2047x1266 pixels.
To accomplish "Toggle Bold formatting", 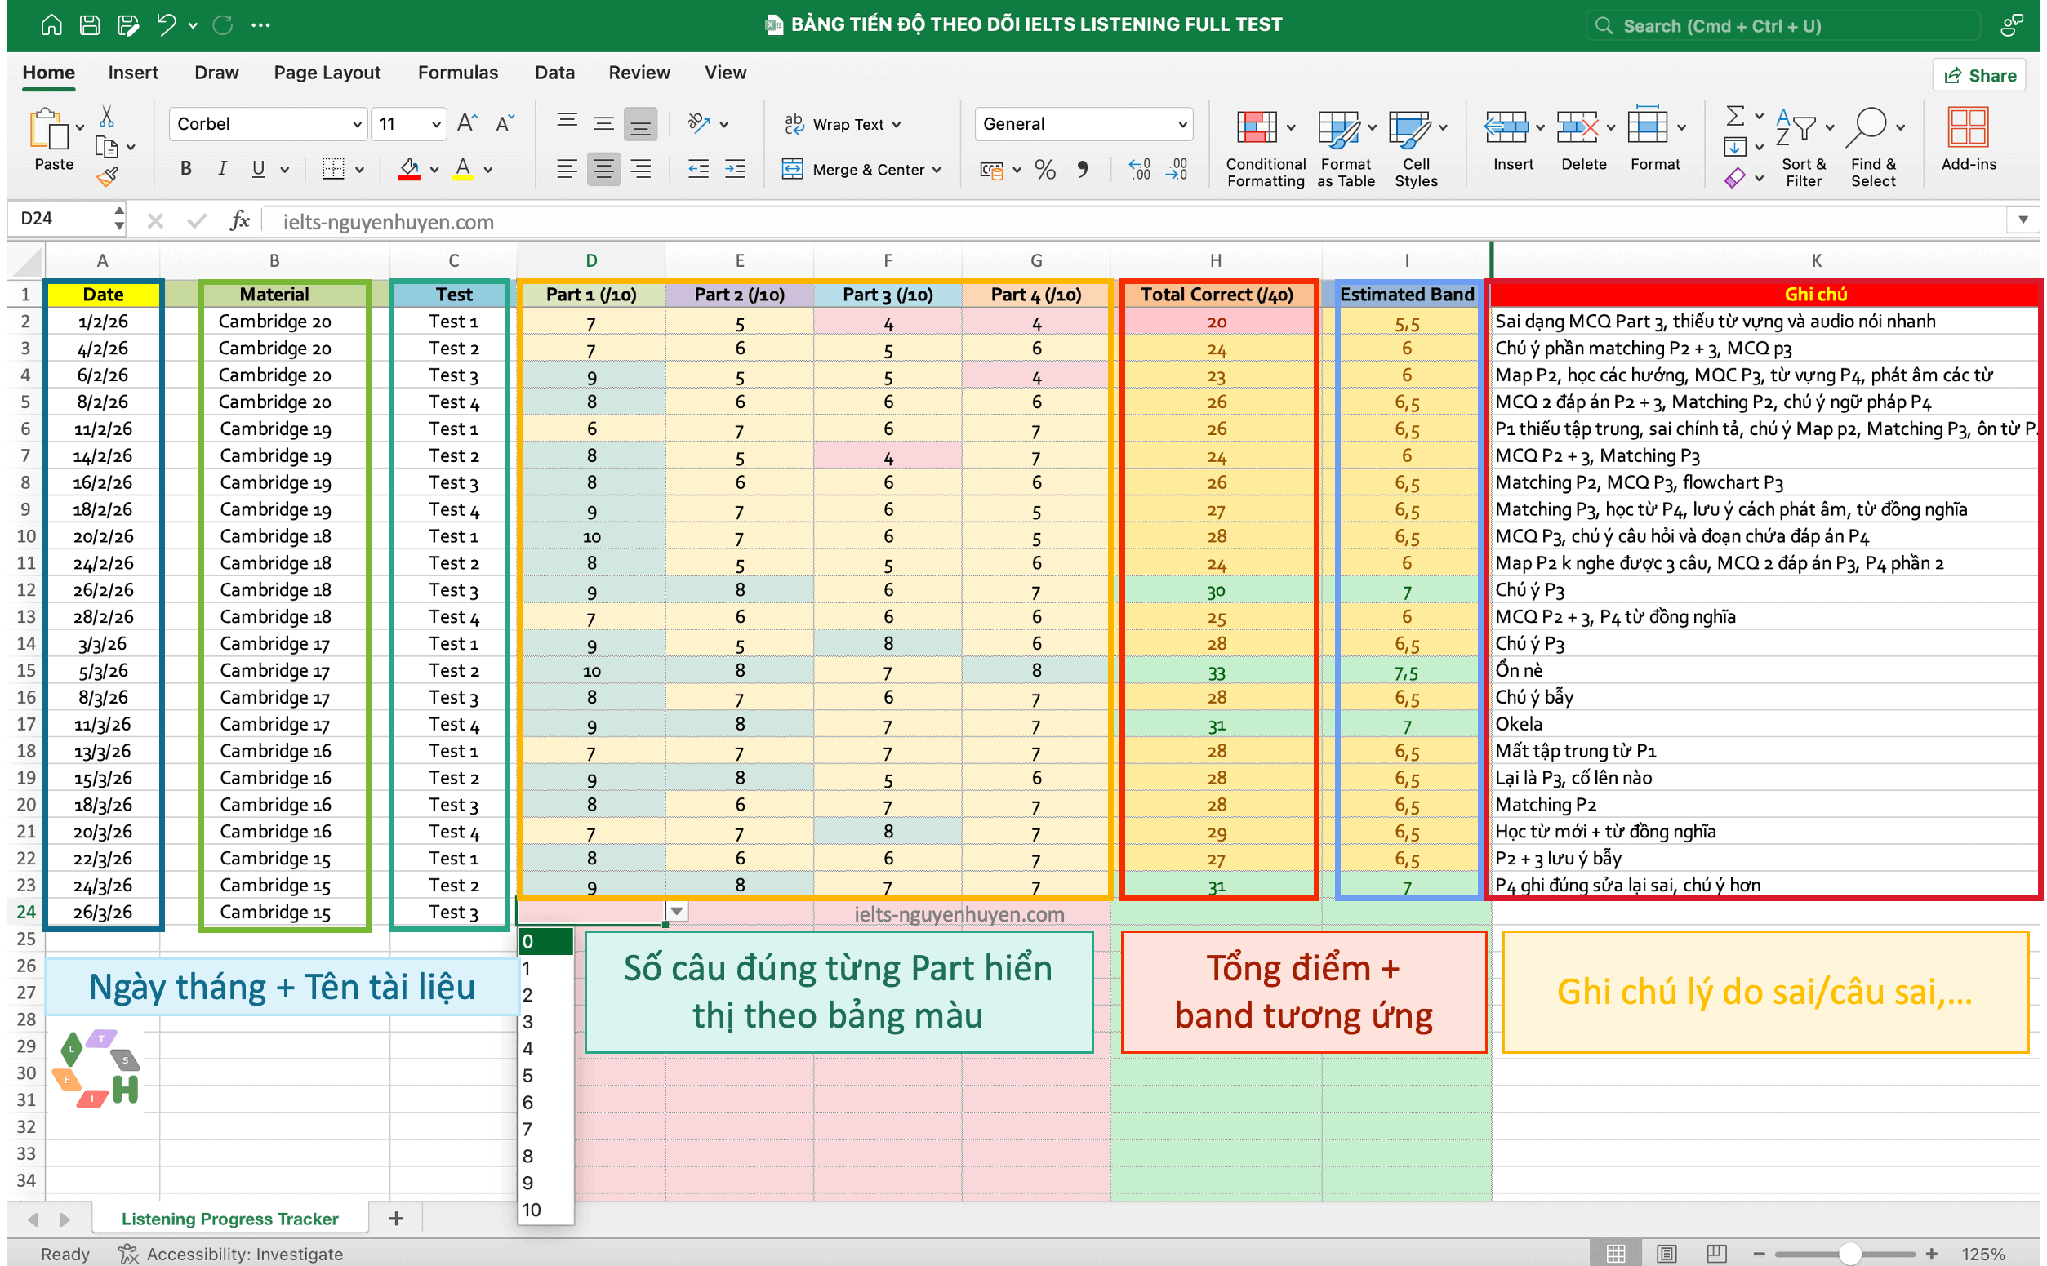I will 186,170.
